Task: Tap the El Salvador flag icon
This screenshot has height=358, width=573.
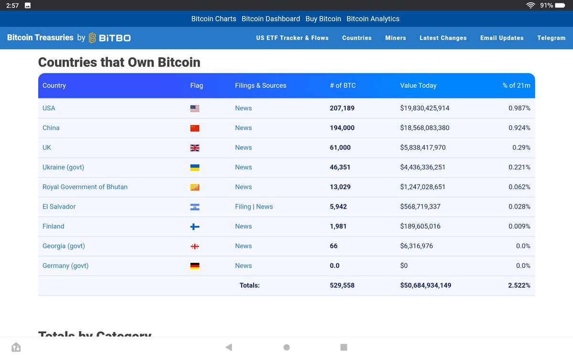Action: 195,207
